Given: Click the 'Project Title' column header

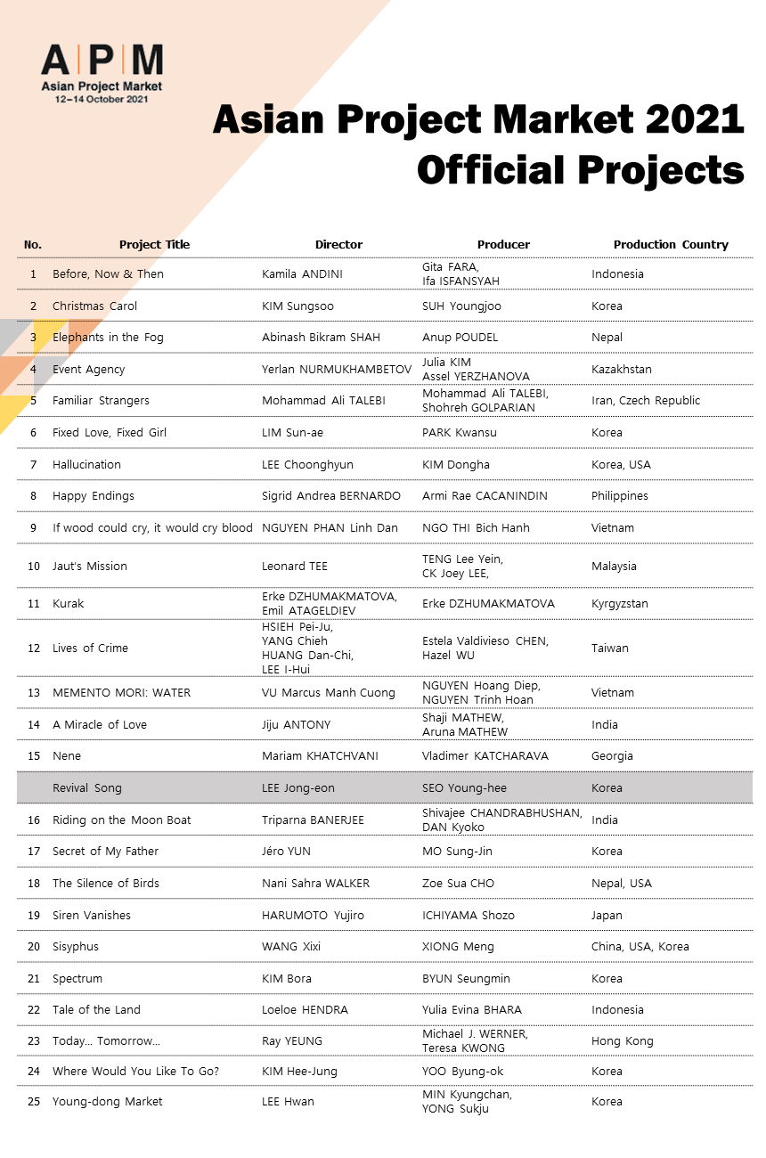Looking at the screenshot, I should tap(154, 245).
